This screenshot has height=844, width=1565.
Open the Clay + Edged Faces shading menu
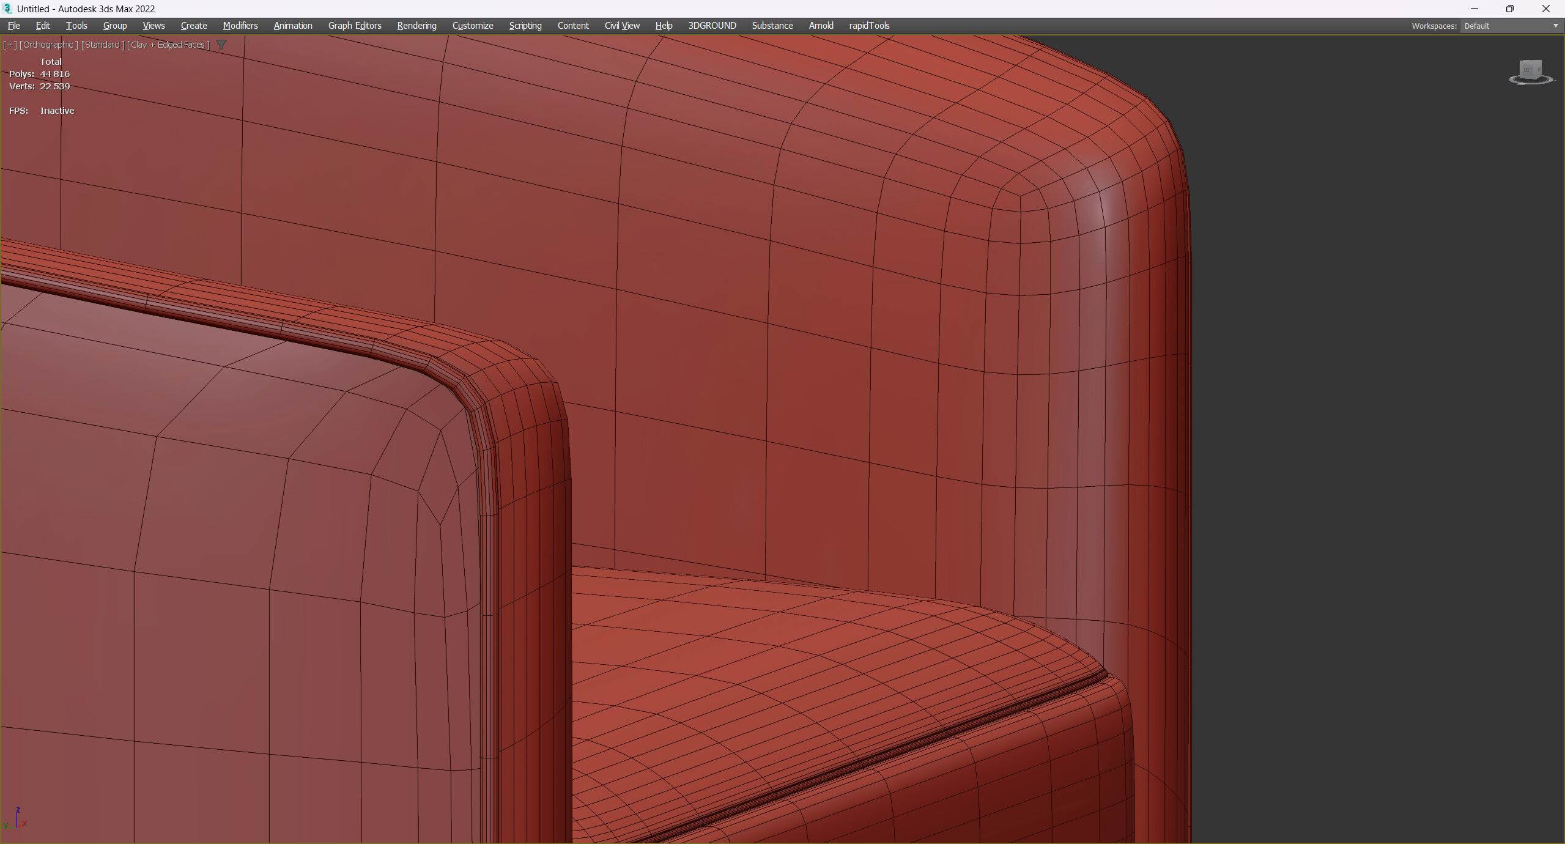tap(168, 45)
